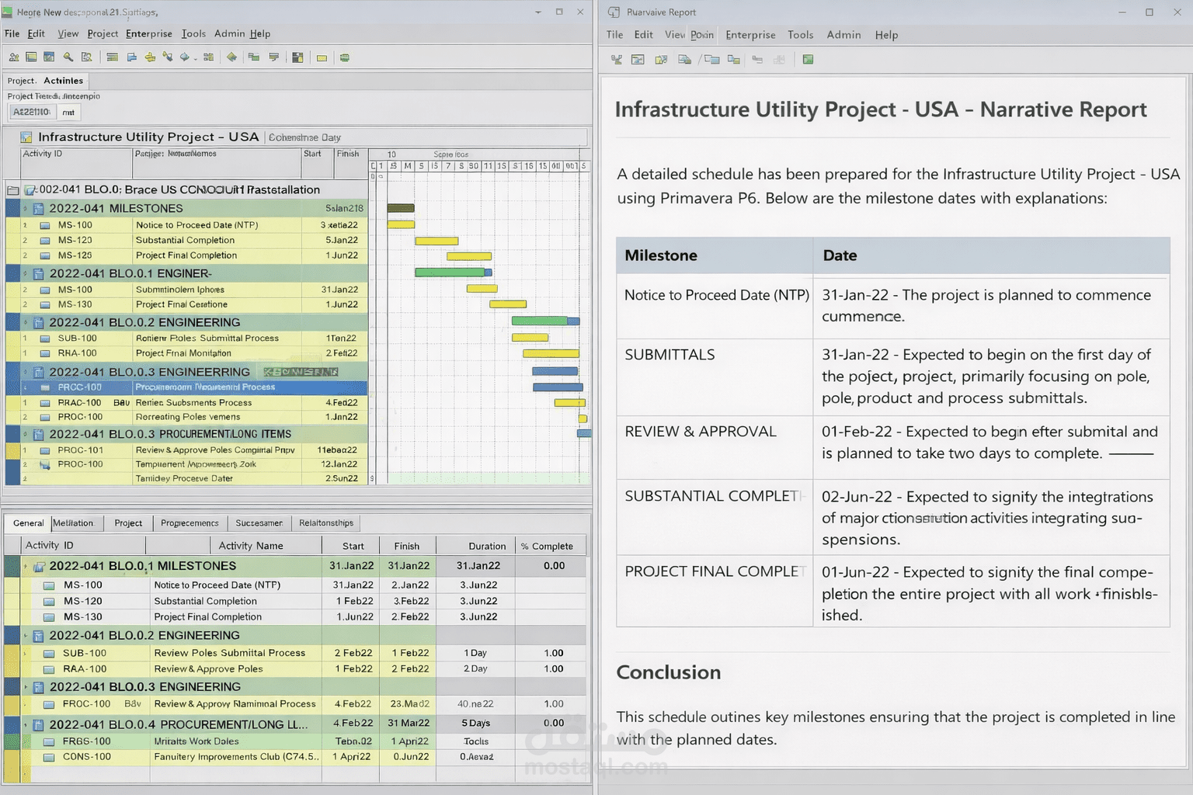Collapse BLO.0.4 PROCUREMENT/LONG LL... group in bottom table
Screen dimensions: 1193x795
coord(25,725)
